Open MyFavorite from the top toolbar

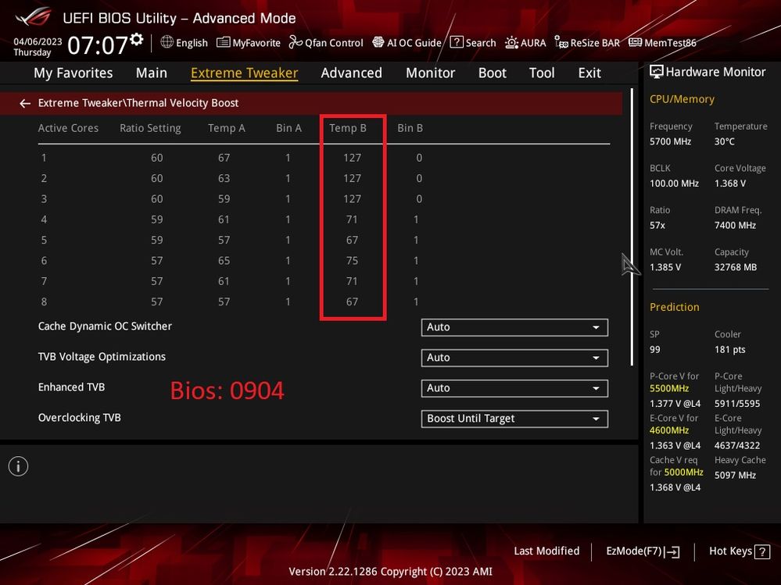224,42
